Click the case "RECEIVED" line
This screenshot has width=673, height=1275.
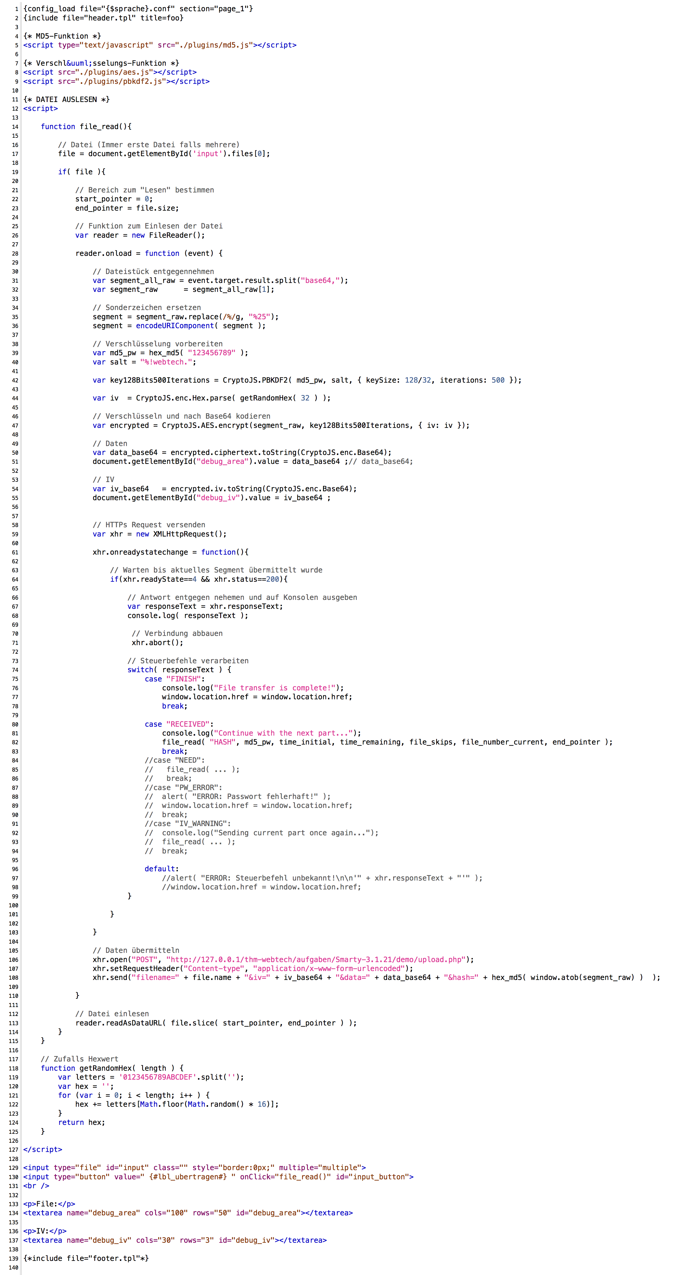[179, 724]
